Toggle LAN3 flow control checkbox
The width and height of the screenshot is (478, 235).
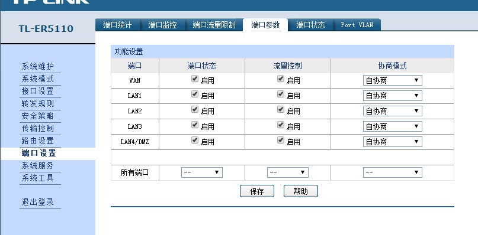point(281,125)
